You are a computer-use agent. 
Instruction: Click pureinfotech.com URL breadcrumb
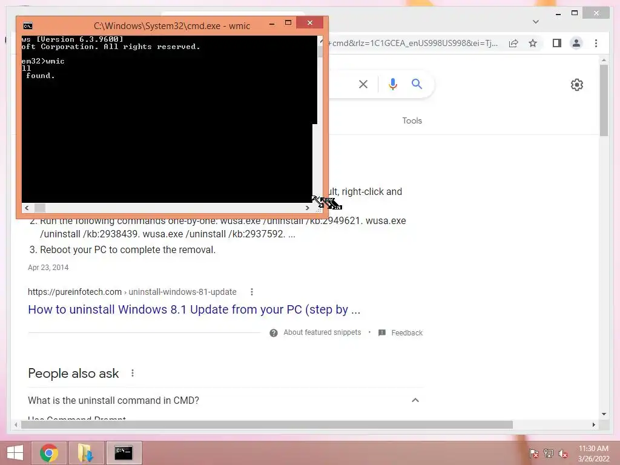132,292
